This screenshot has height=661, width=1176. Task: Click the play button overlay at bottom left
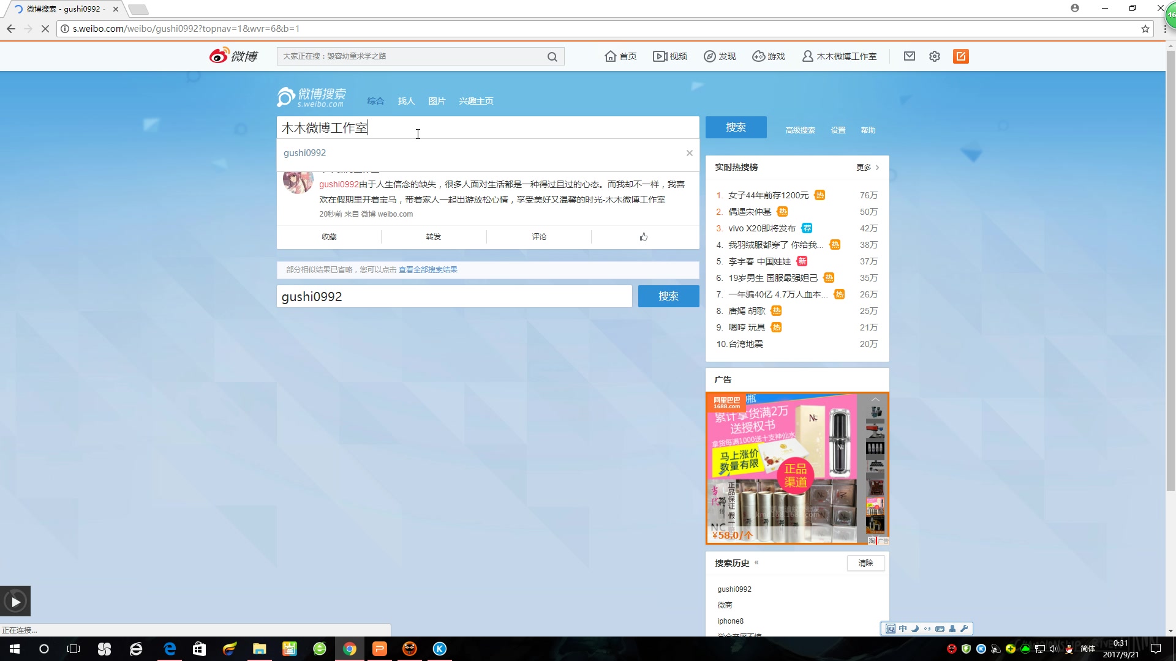[x=15, y=602]
